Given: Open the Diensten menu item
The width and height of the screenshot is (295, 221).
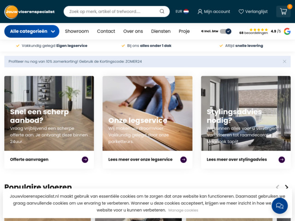Looking at the screenshot, I should (161, 31).
